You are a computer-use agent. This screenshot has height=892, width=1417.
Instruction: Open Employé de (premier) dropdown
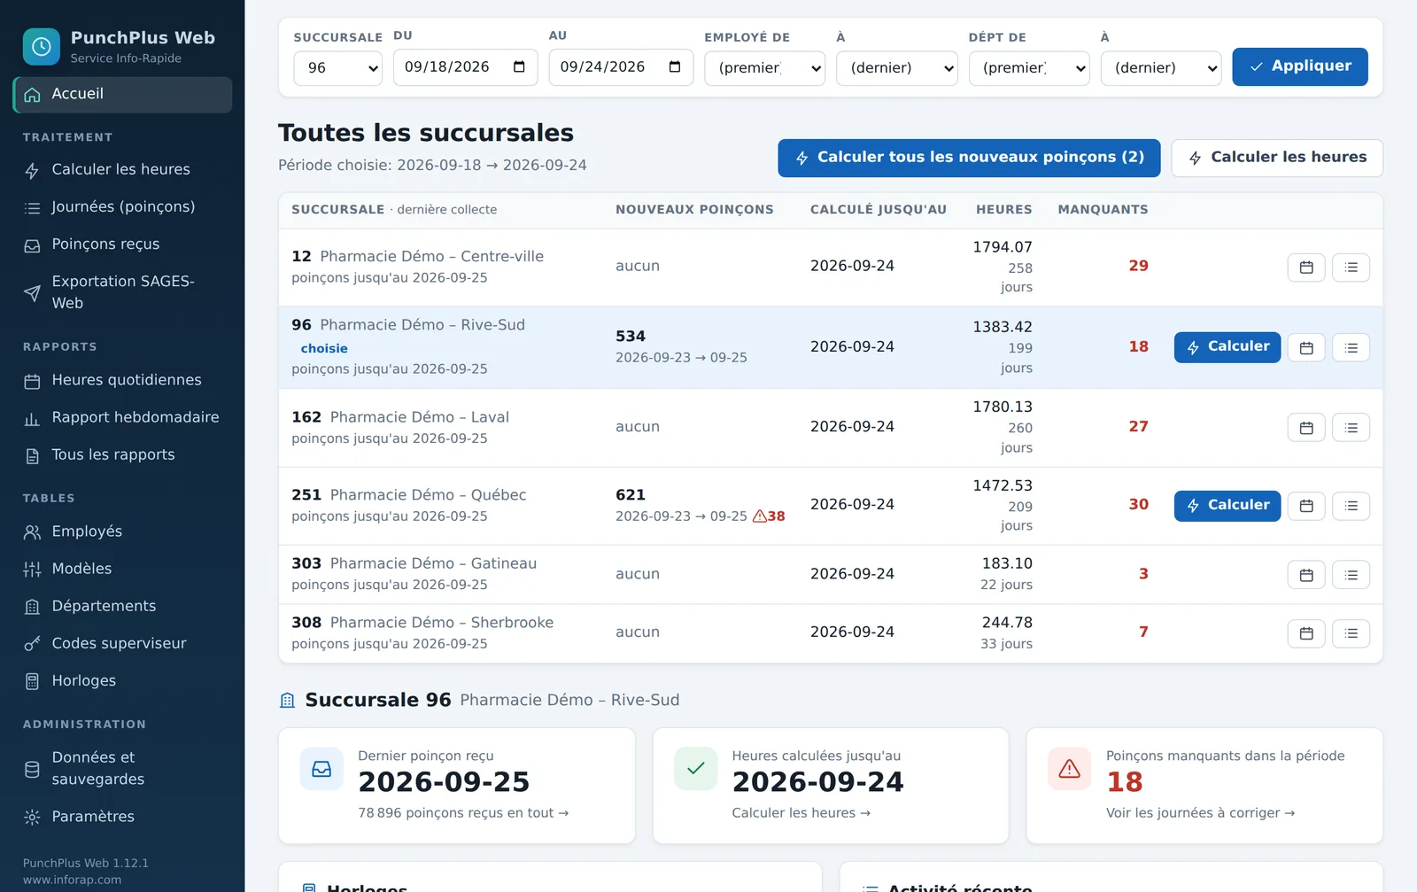pyautogui.click(x=764, y=68)
